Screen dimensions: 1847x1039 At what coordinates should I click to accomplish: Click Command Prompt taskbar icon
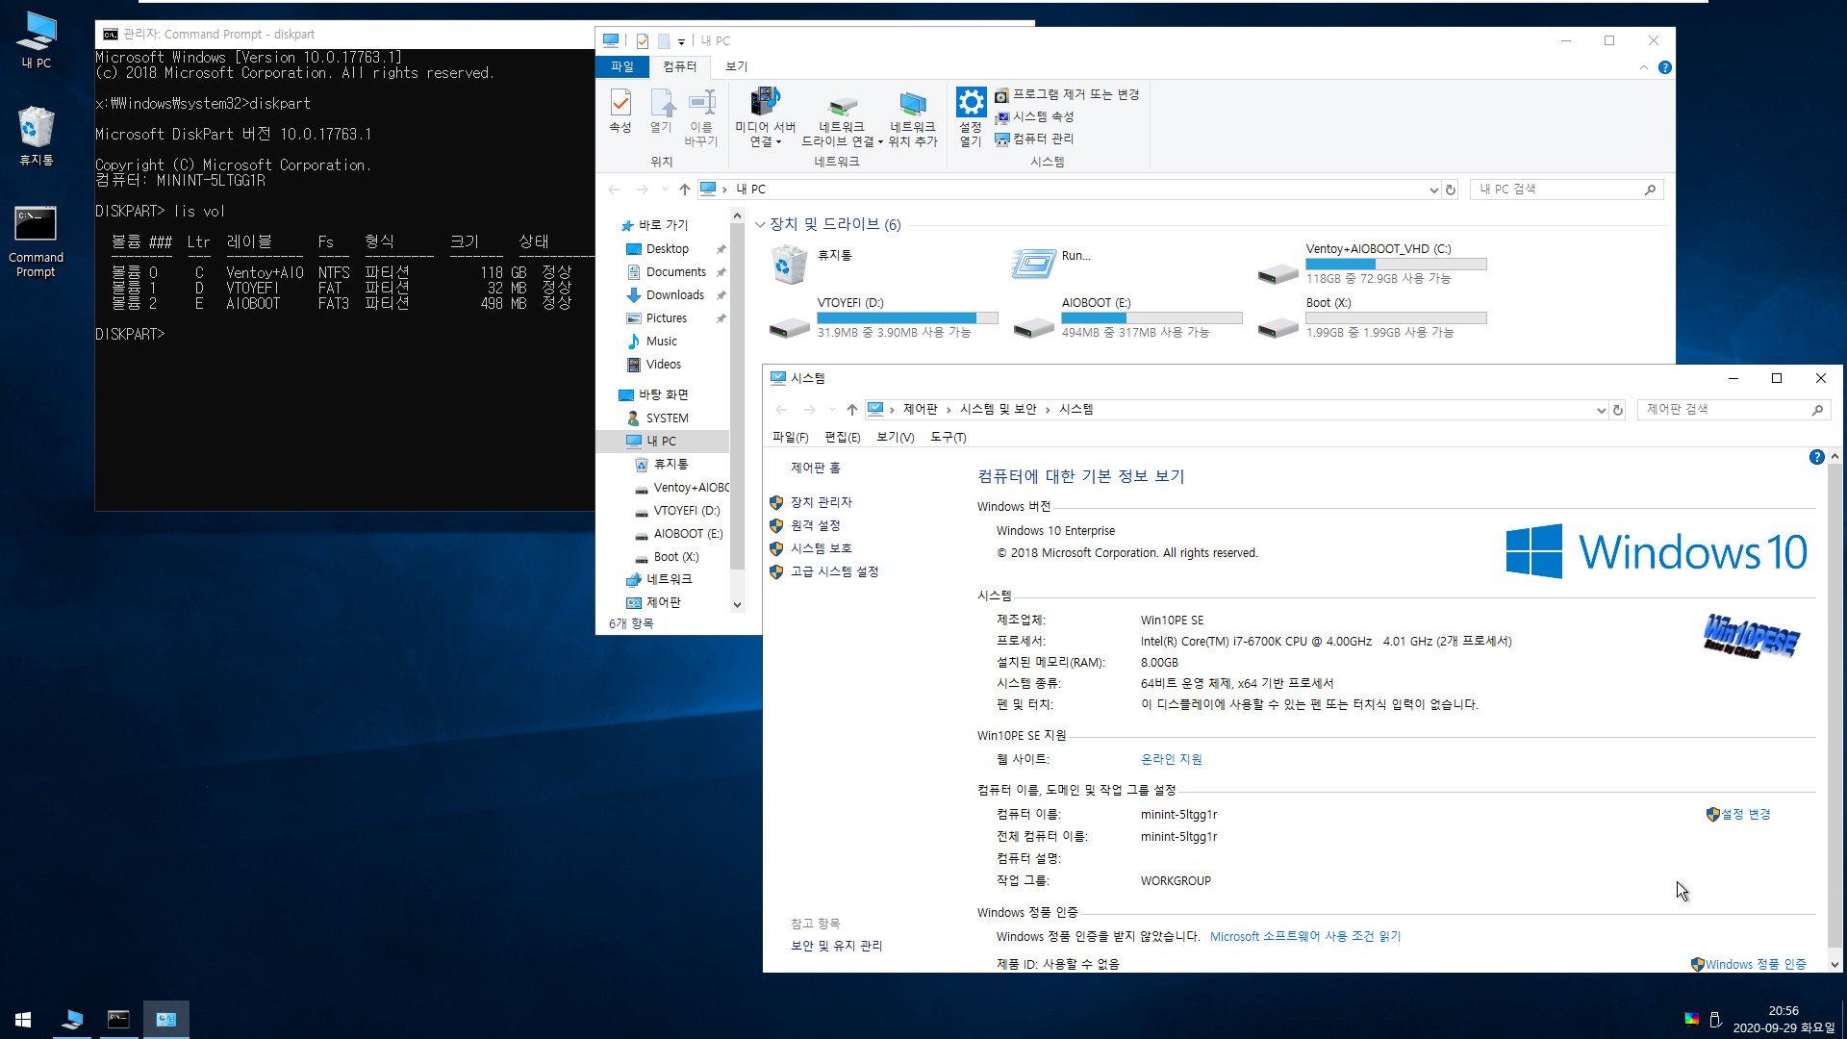pyautogui.click(x=118, y=1019)
